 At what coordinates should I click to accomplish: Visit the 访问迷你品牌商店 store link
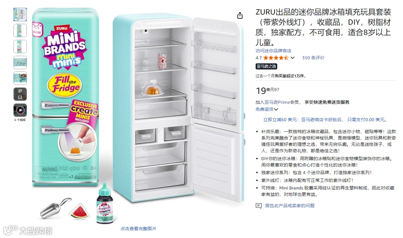point(273,51)
